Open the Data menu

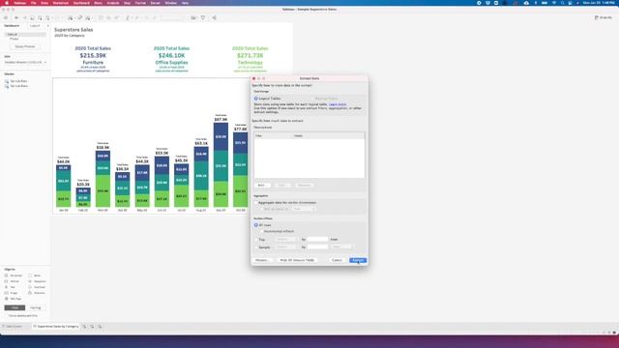44,3
